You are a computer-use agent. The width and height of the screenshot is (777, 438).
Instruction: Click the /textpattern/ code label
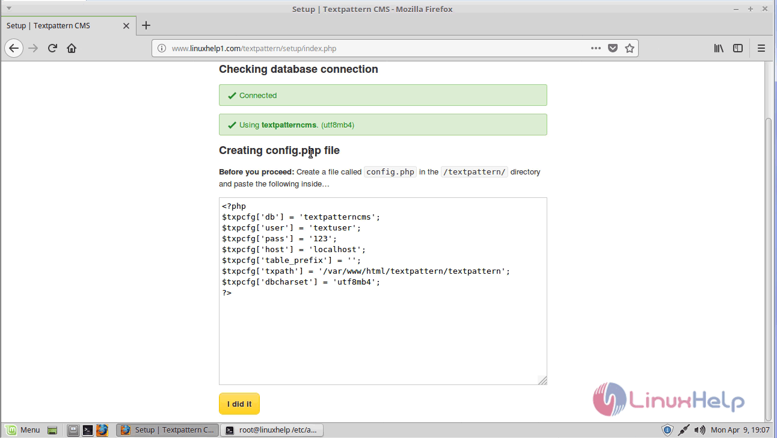[x=474, y=171]
